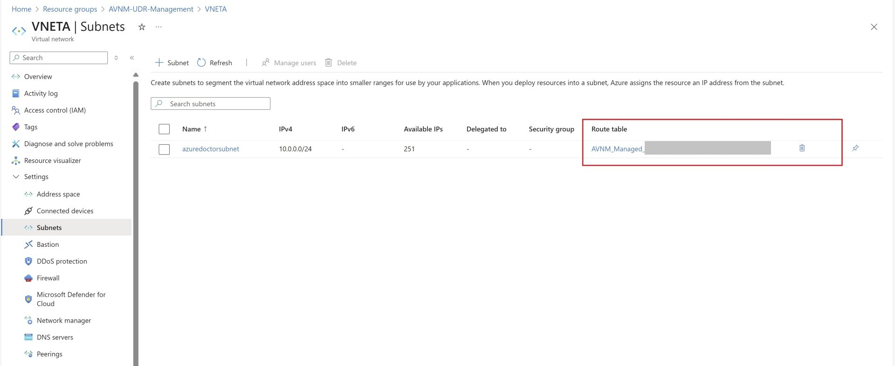Click the Delete toolbar button

click(x=341, y=63)
